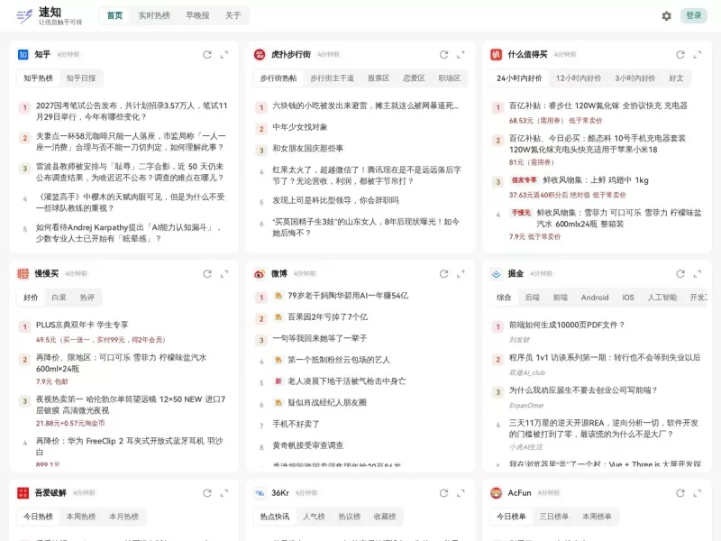
Task: Click the AcFun source logo icon
Action: [x=497, y=493]
